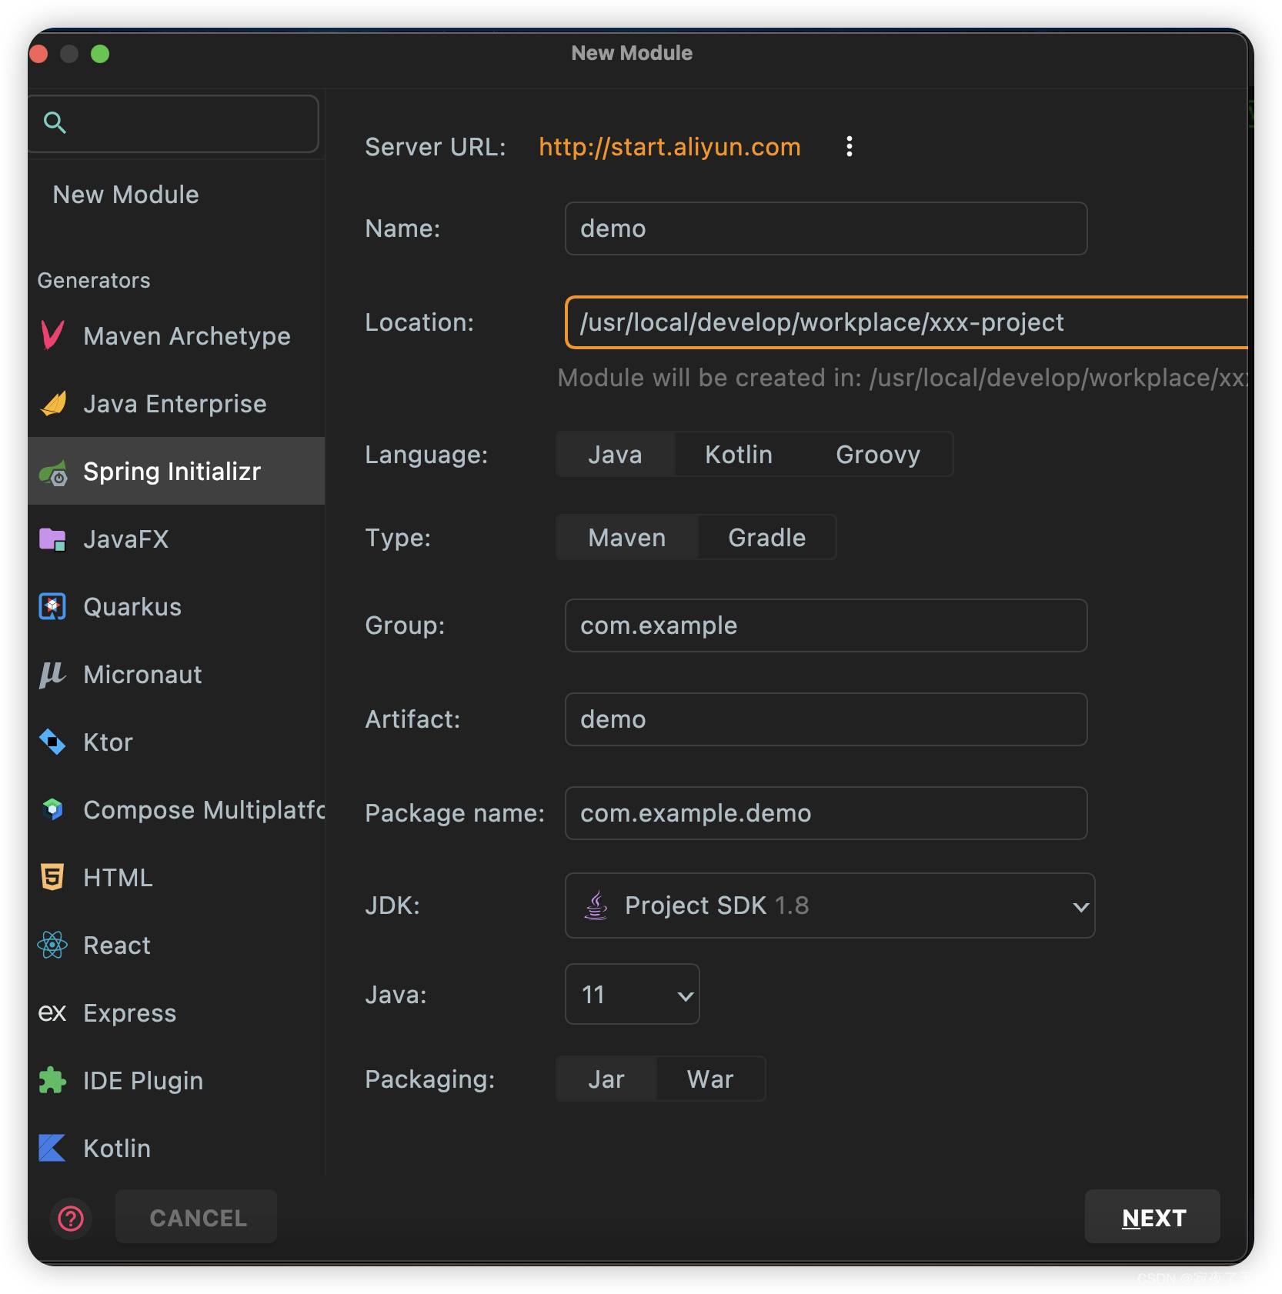
Task: Switch project type to Gradle
Action: click(766, 537)
